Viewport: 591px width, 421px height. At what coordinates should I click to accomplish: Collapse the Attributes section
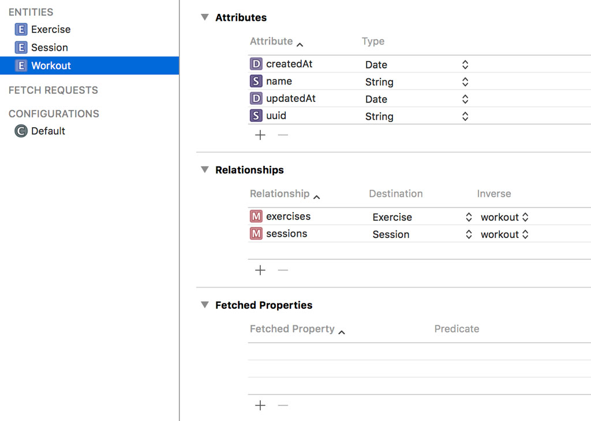[204, 17]
